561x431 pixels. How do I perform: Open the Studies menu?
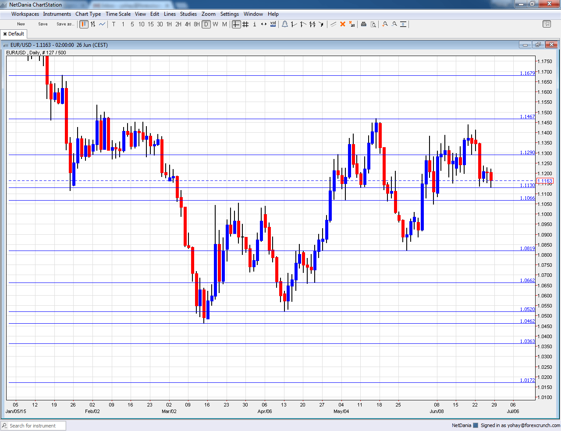pyautogui.click(x=188, y=14)
